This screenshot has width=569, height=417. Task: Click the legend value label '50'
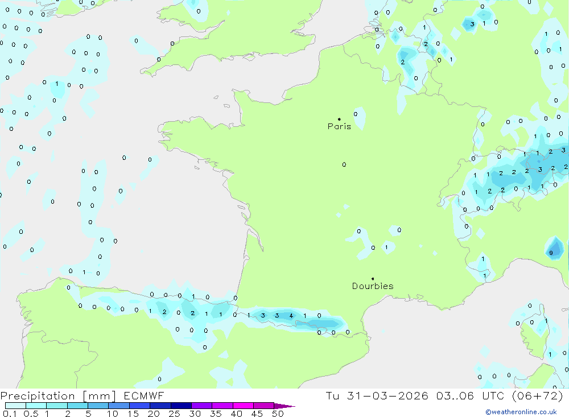(278, 414)
